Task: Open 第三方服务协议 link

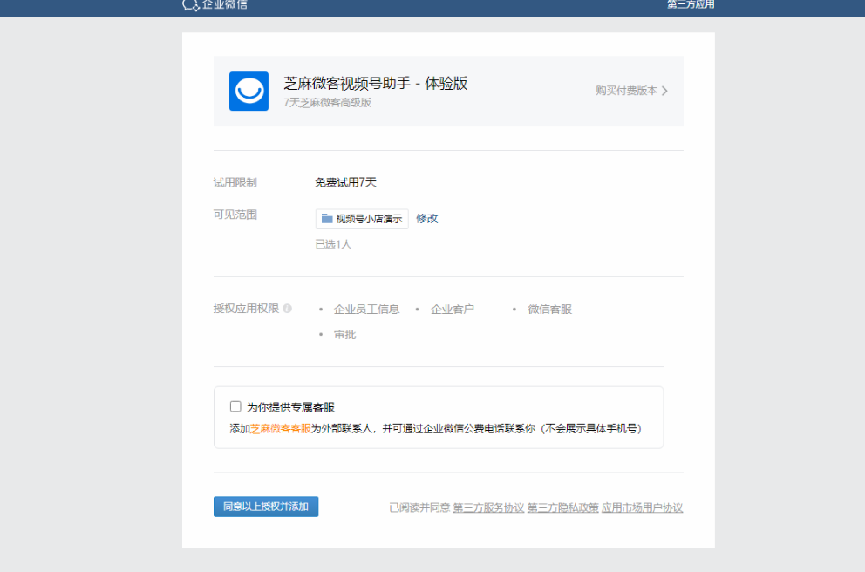Action: point(488,507)
